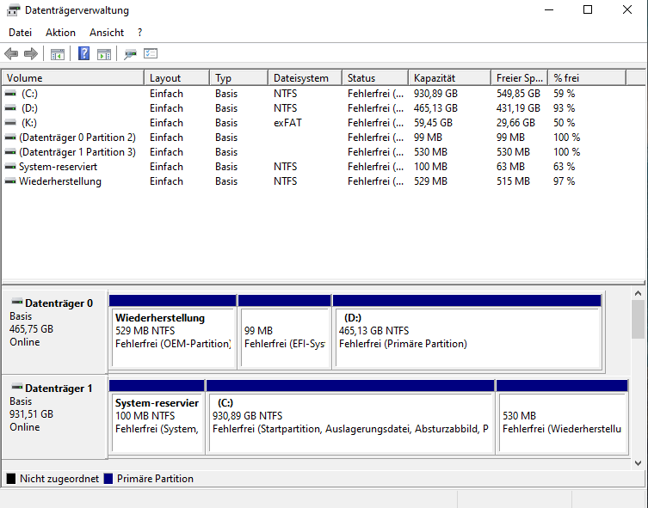Click drive icon of Datenträger 0 Partition 2 row

[10, 138]
